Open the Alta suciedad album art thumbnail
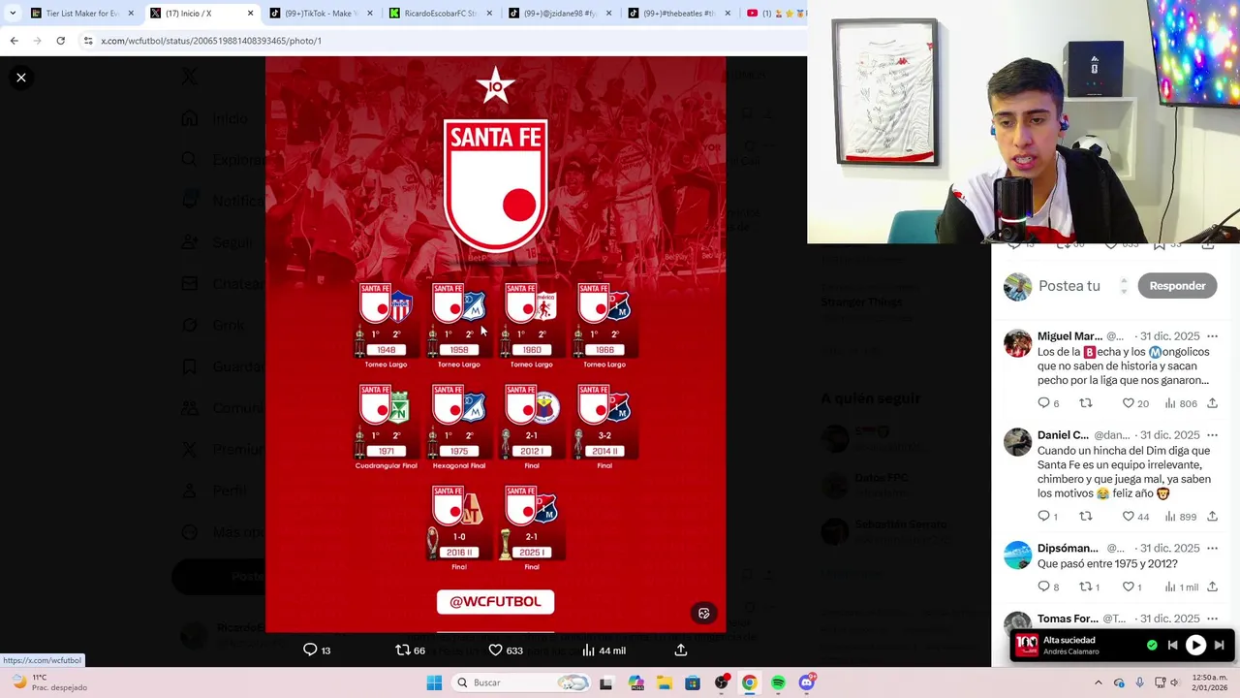This screenshot has height=698, width=1240. pyautogui.click(x=1027, y=645)
